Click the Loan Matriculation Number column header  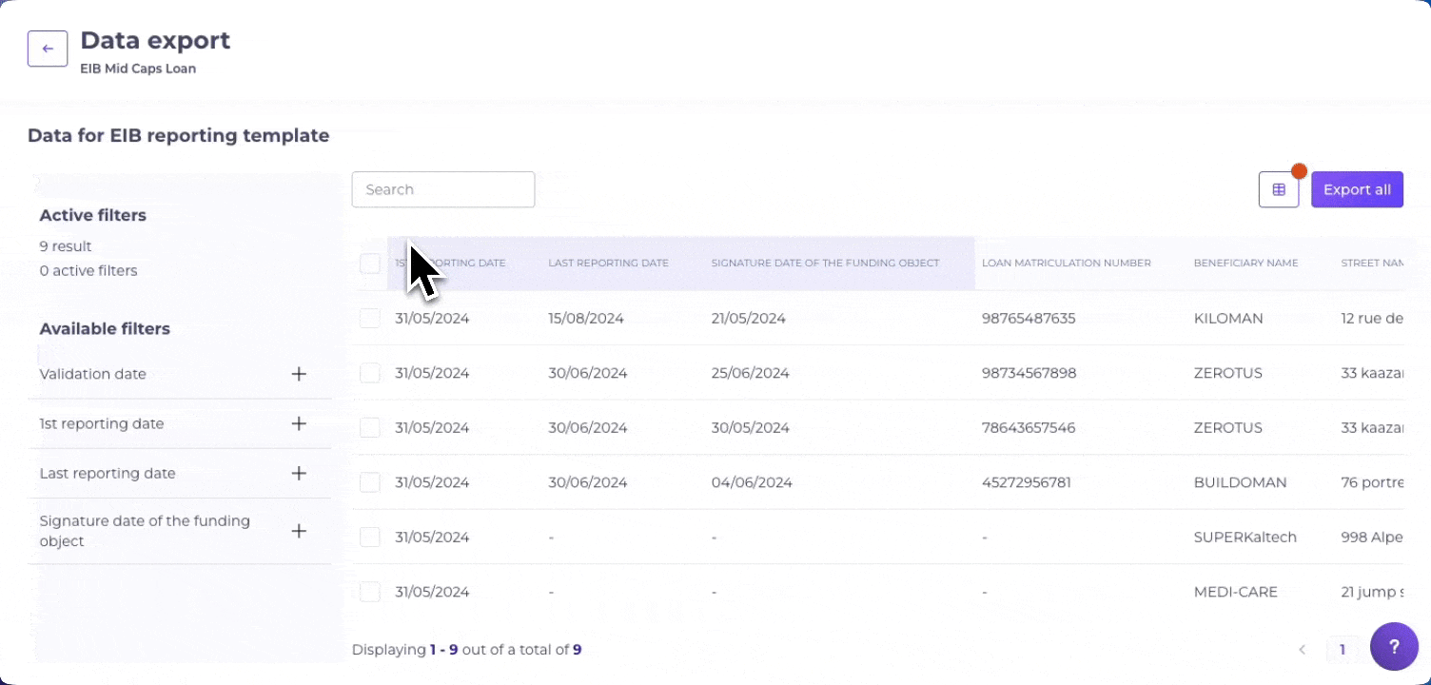coord(1066,263)
